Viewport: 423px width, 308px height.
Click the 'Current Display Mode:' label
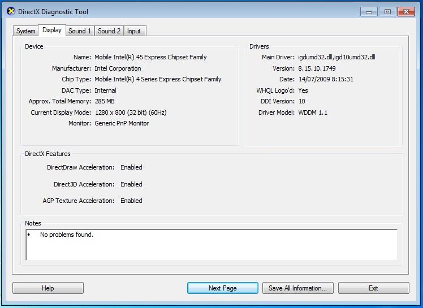click(x=61, y=112)
